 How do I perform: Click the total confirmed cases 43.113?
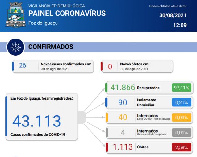(36, 121)
